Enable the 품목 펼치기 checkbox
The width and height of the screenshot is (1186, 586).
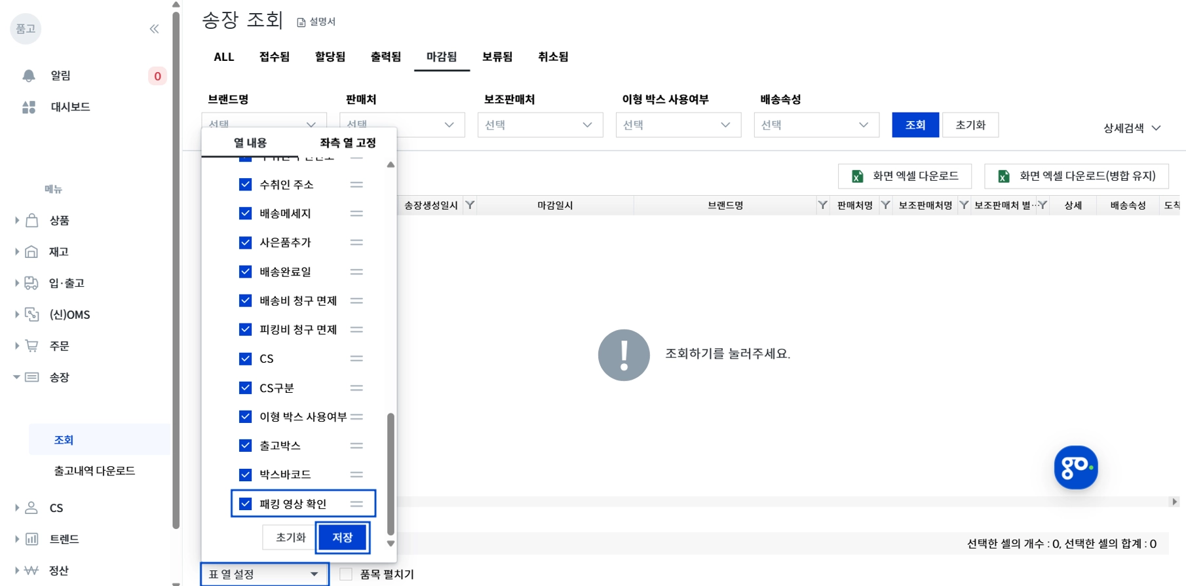point(346,574)
